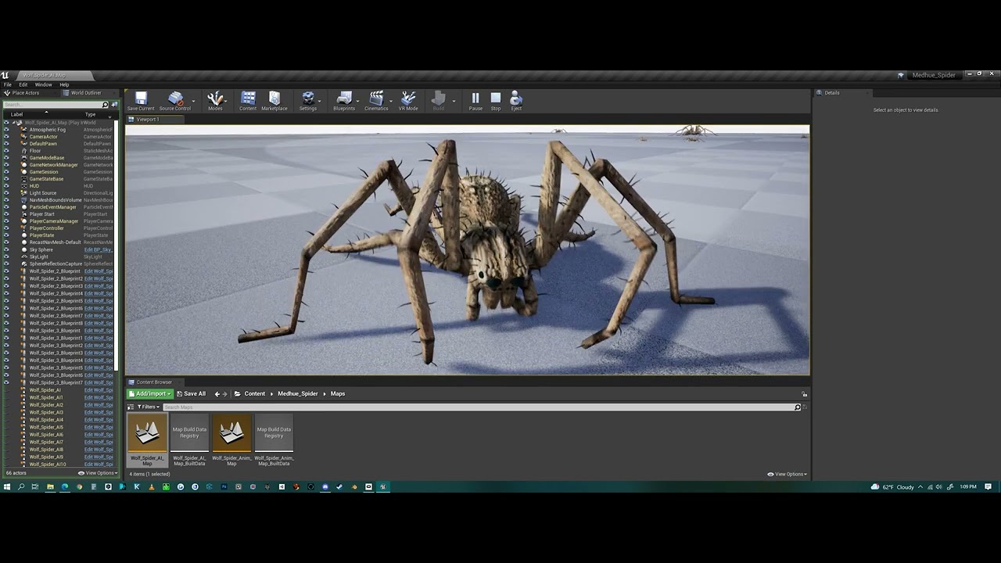The width and height of the screenshot is (1001, 563).
Task: Click the sources panel toggle beside Filters
Action: click(131, 407)
